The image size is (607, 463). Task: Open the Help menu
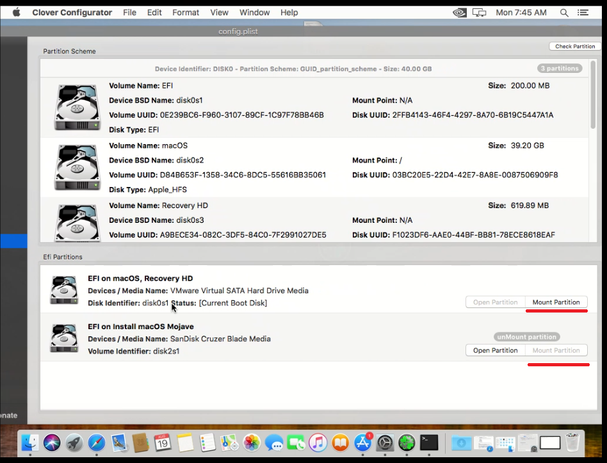pyautogui.click(x=289, y=12)
